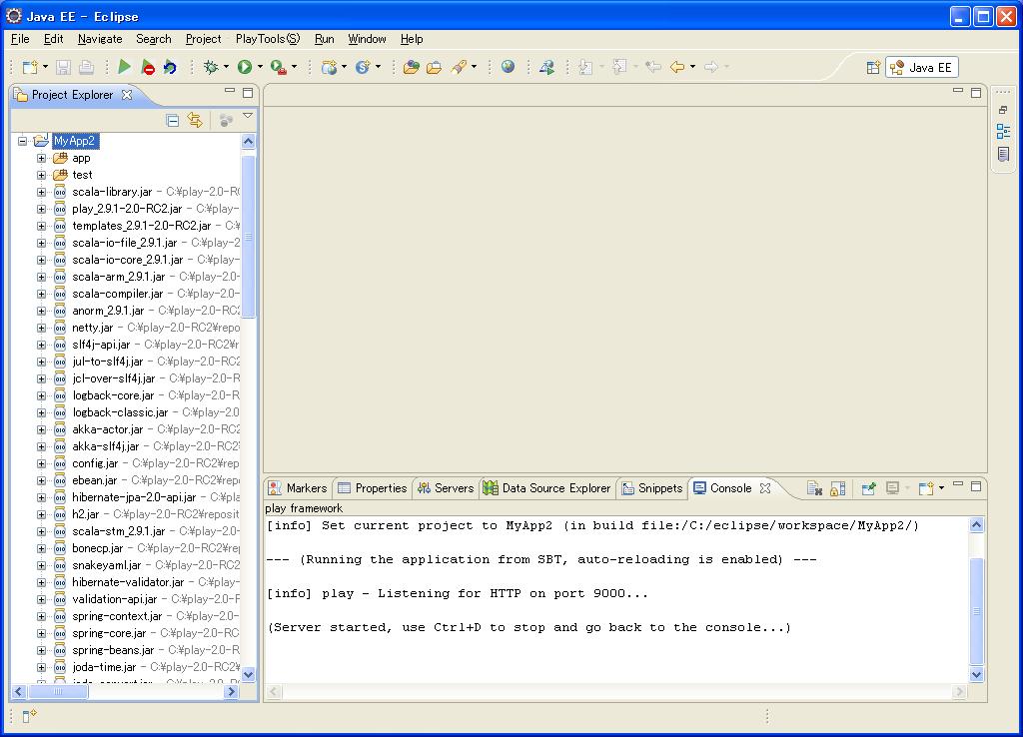Click the Open Console icon
The image size is (1023, 737).
(926, 488)
